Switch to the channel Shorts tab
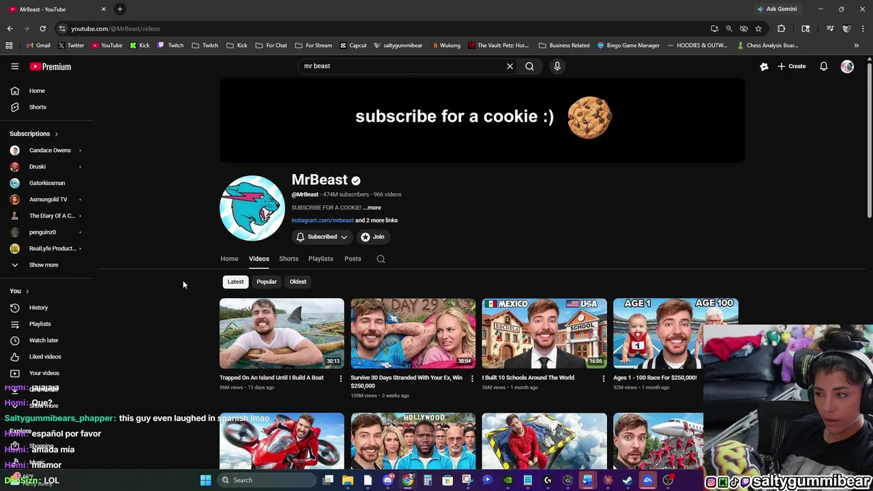 pos(288,258)
